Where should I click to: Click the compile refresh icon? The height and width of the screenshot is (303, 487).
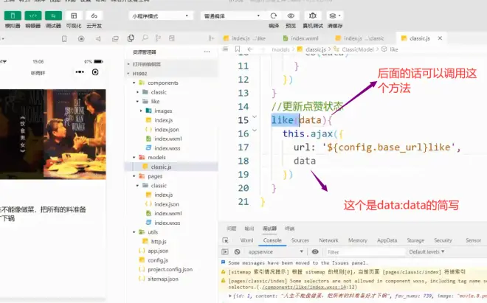[x=273, y=15]
